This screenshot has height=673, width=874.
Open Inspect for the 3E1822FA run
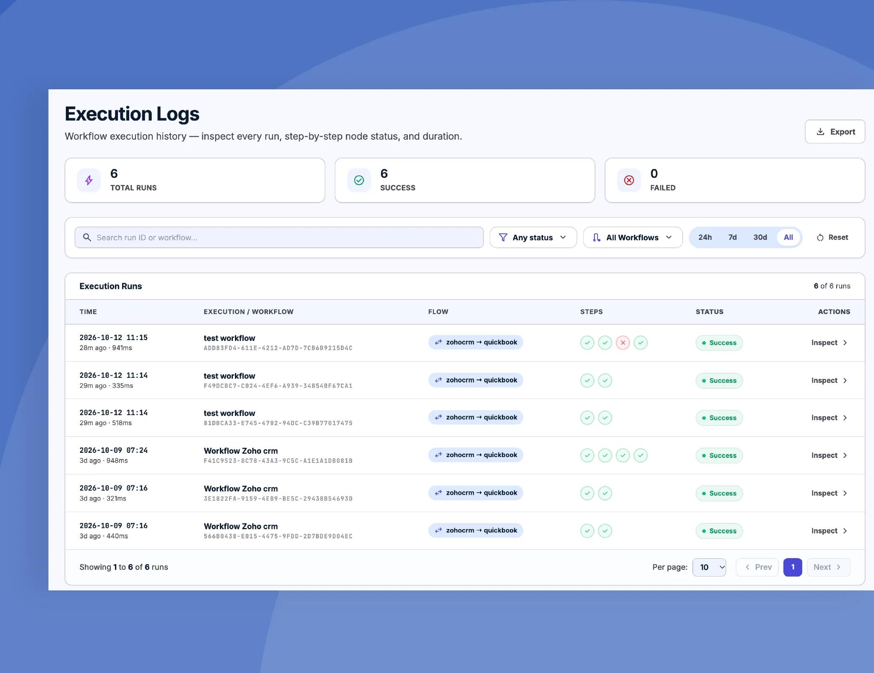830,493
